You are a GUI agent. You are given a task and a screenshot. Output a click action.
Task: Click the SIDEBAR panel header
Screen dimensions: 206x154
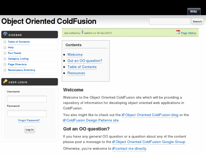pyautogui.click(x=29, y=34)
